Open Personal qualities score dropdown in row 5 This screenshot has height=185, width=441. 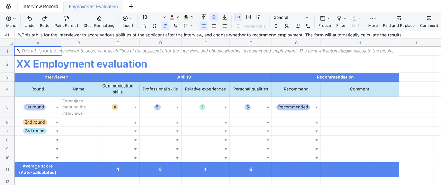(268, 107)
